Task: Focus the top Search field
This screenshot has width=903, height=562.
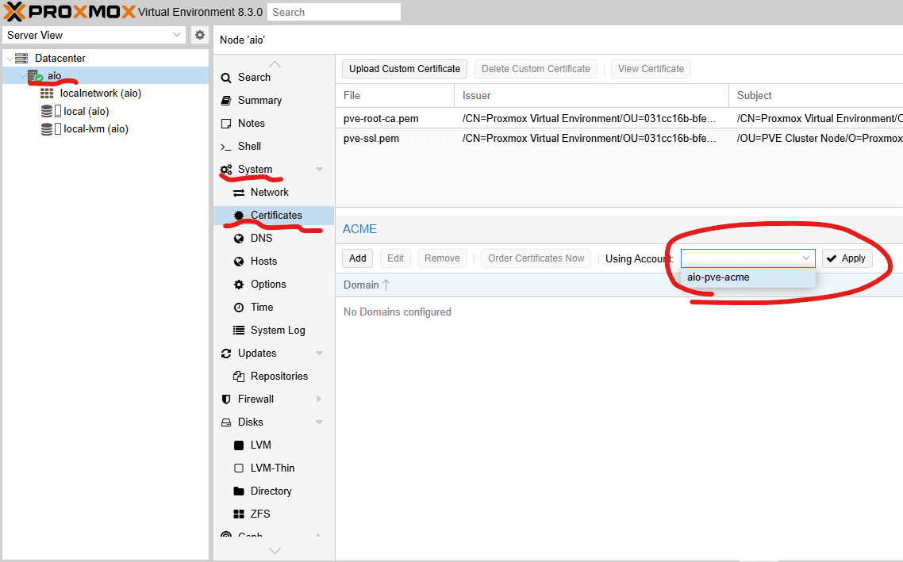Action: pos(334,12)
